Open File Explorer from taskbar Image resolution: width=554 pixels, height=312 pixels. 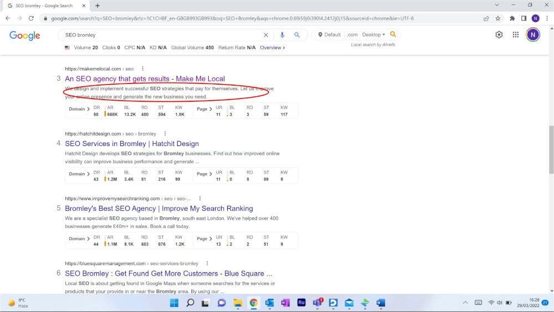pyautogui.click(x=238, y=303)
